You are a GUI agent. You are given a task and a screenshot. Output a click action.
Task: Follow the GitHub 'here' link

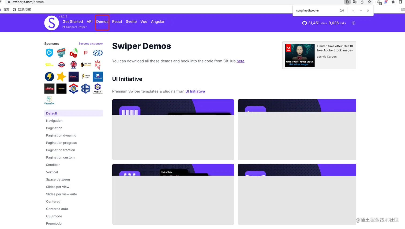click(x=241, y=61)
